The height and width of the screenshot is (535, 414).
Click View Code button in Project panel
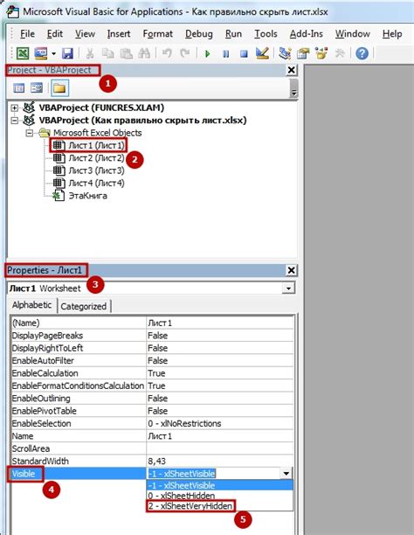pyautogui.click(x=18, y=88)
